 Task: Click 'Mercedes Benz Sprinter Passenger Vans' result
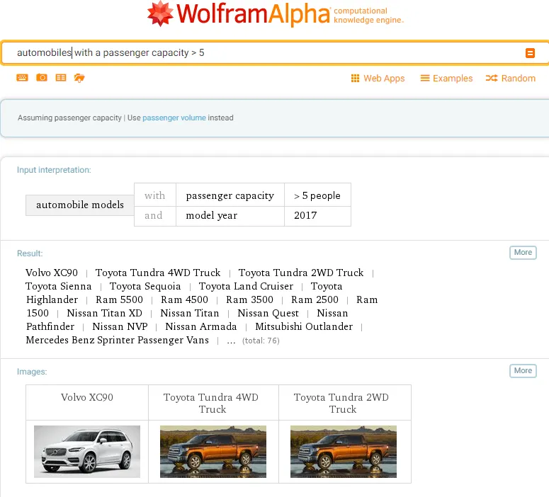point(118,341)
